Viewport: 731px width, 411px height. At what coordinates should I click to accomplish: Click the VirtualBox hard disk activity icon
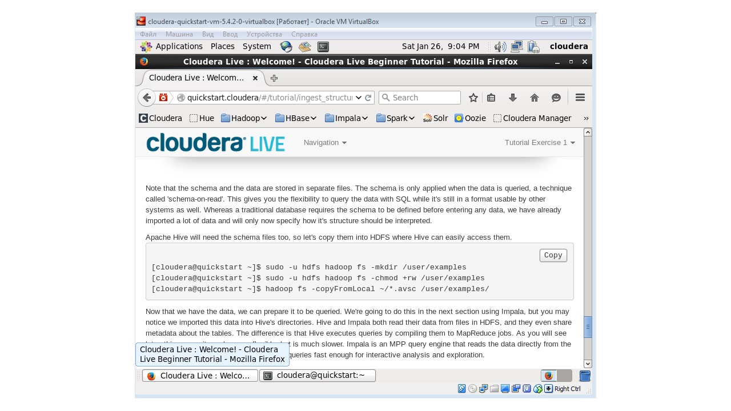coord(462,389)
